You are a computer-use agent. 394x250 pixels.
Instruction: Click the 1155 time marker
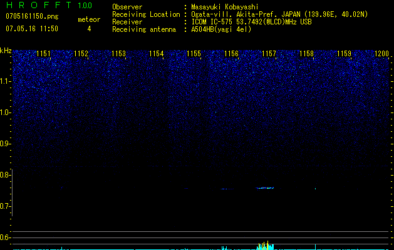[194, 54]
